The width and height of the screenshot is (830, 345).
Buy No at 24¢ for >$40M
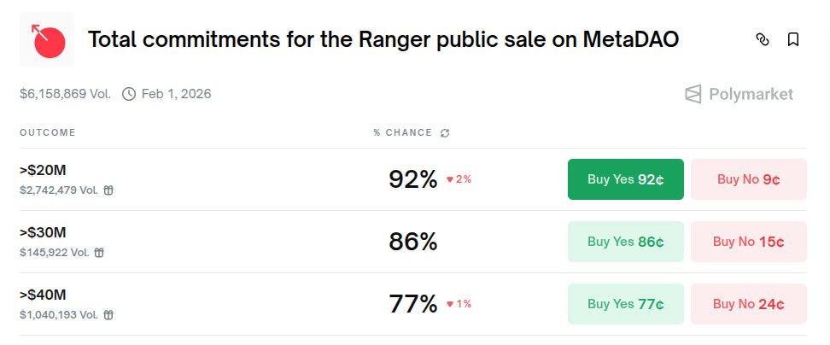(x=748, y=304)
